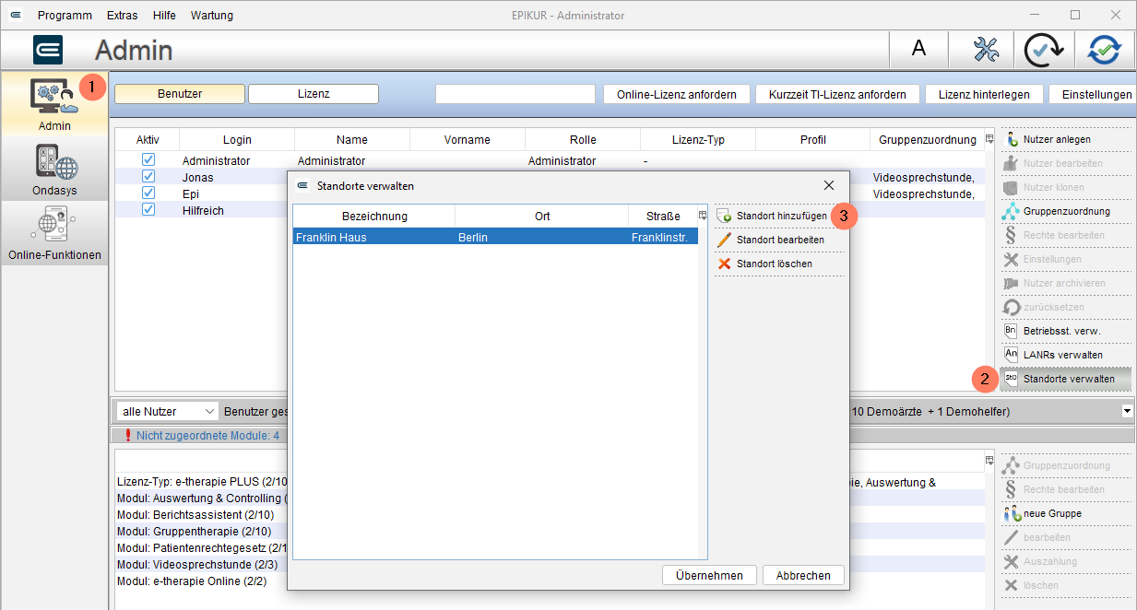Add a location with Standort hinzufügen
The height and width of the screenshot is (610, 1137).
pos(780,216)
